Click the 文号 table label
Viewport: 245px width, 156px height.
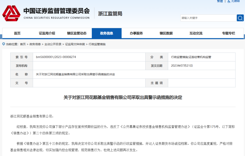click(22, 83)
